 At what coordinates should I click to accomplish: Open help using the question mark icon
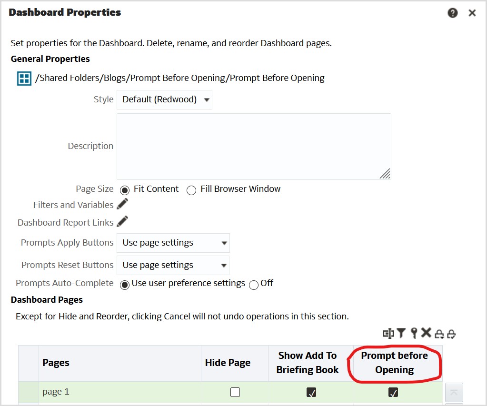click(x=452, y=13)
